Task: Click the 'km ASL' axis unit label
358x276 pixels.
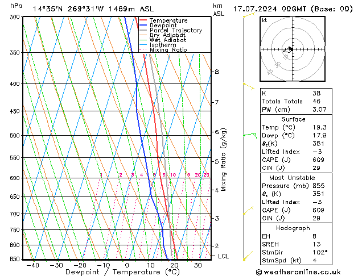Action: pos(219,10)
